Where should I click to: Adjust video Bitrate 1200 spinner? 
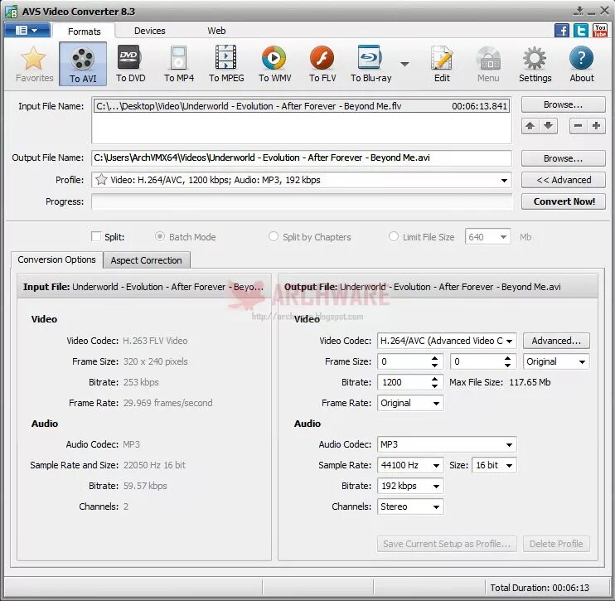pyautogui.click(x=434, y=382)
